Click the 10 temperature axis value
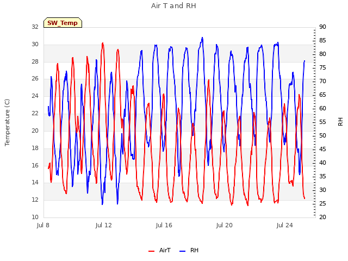The width and height of the screenshot is (348, 261). (35, 217)
